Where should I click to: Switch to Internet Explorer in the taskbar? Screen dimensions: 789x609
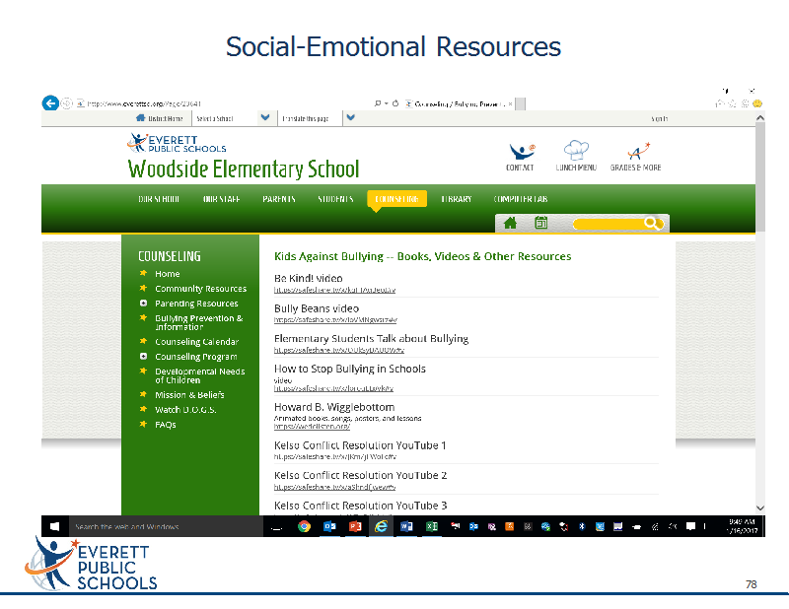[382, 526]
